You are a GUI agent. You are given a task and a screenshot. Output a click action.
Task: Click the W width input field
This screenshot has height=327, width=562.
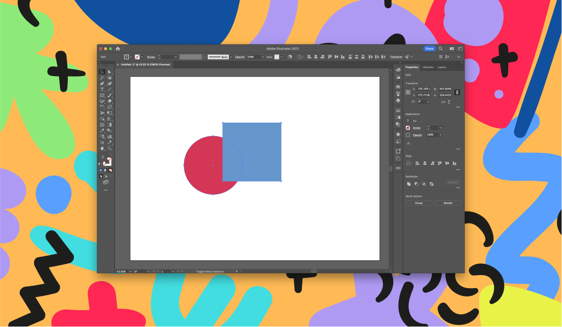click(x=445, y=88)
